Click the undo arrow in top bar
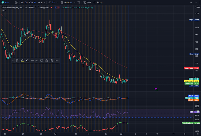Screen dimensions: 201x136 191,2
